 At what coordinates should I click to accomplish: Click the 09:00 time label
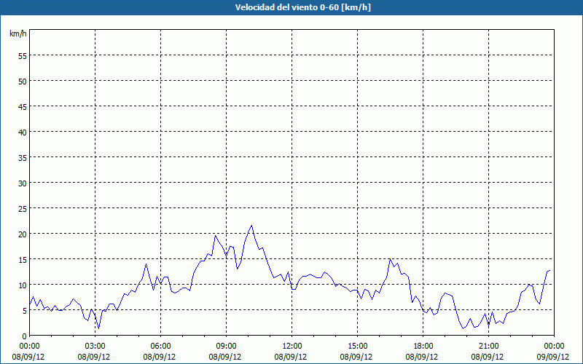pos(227,347)
